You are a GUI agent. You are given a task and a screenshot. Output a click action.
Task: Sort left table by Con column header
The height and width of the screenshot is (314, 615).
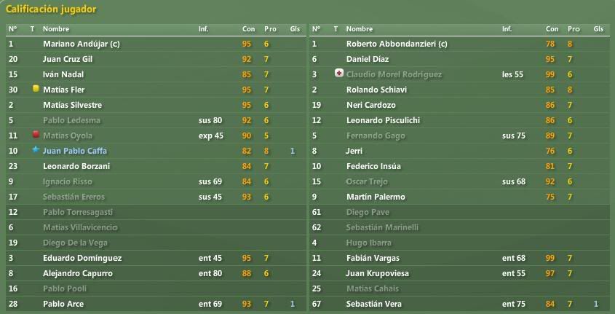tap(248, 29)
